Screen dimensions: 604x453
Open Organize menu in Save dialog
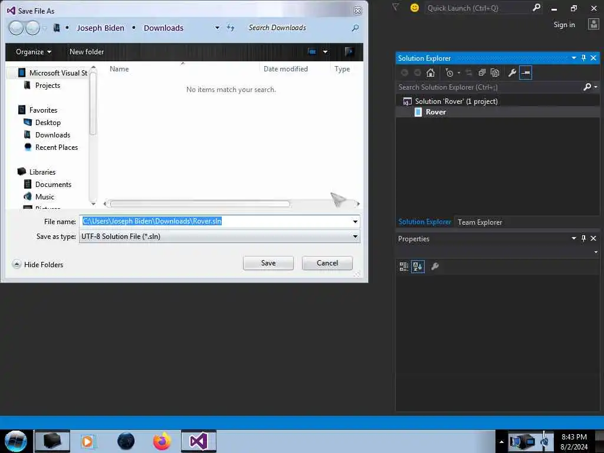(34, 52)
